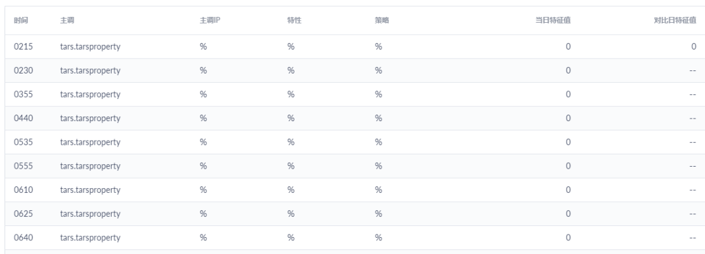Viewport: 705px width, 254px height.
Task: Click the 主调 column header
Action: (x=67, y=20)
